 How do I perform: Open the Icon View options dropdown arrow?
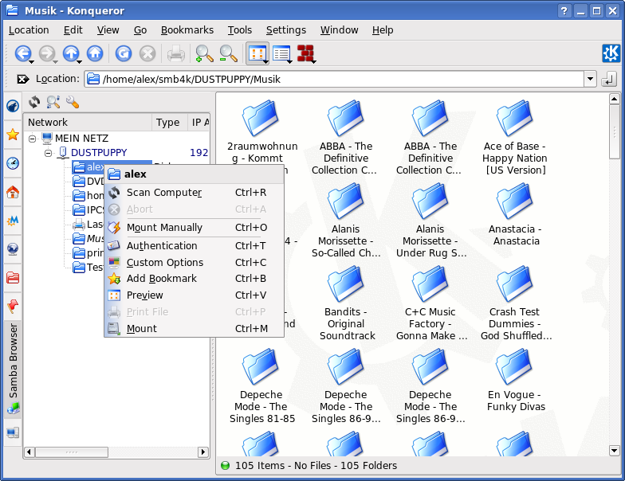pyautogui.click(x=265, y=61)
